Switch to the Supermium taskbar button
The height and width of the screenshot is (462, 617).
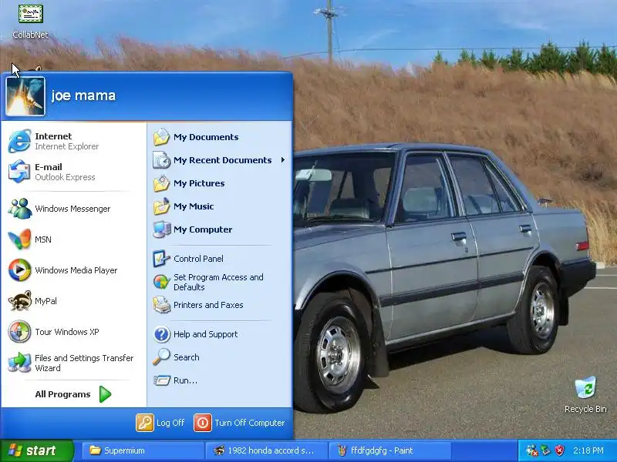143,450
